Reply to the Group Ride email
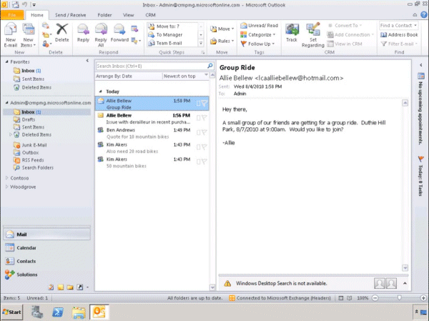 (x=83, y=33)
